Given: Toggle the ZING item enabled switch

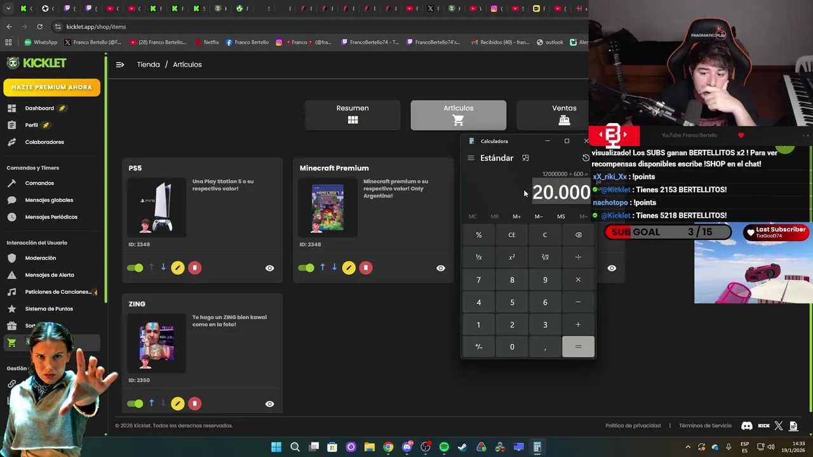Looking at the screenshot, I should [x=135, y=404].
